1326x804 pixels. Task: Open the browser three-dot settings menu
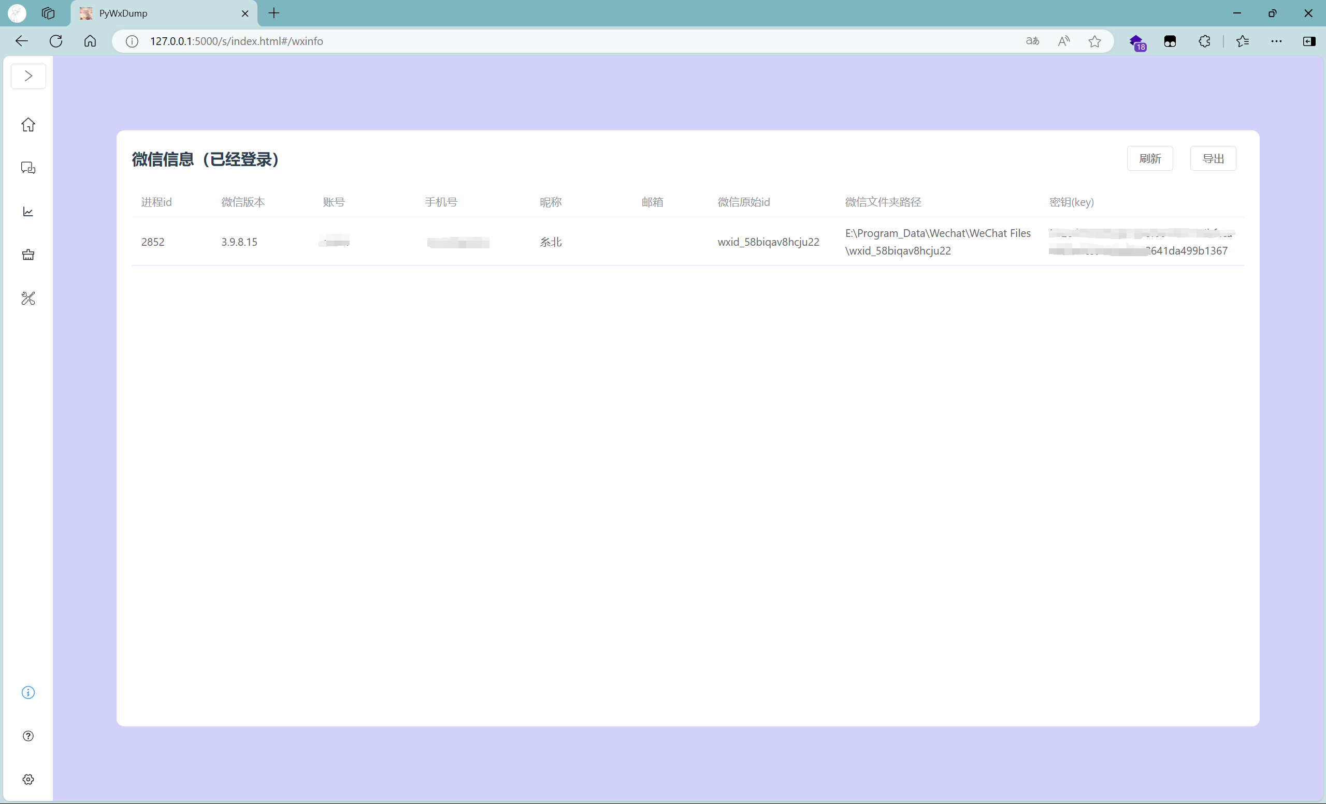pos(1276,41)
